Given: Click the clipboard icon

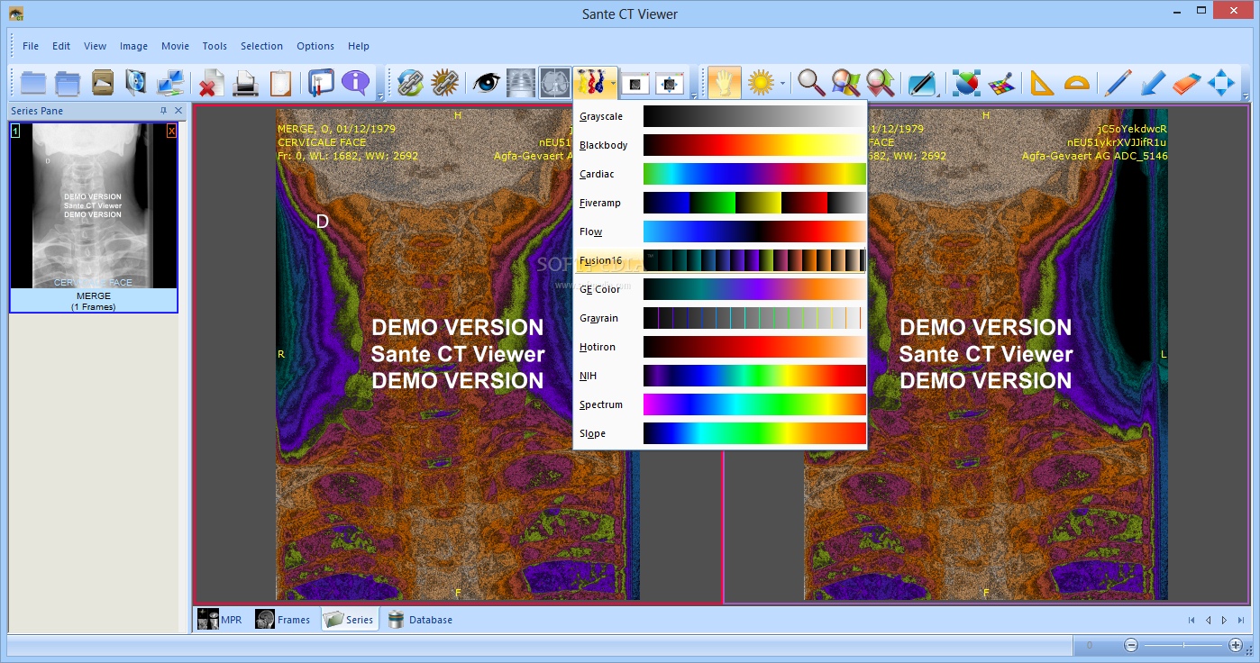Looking at the screenshot, I should (x=280, y=83).
